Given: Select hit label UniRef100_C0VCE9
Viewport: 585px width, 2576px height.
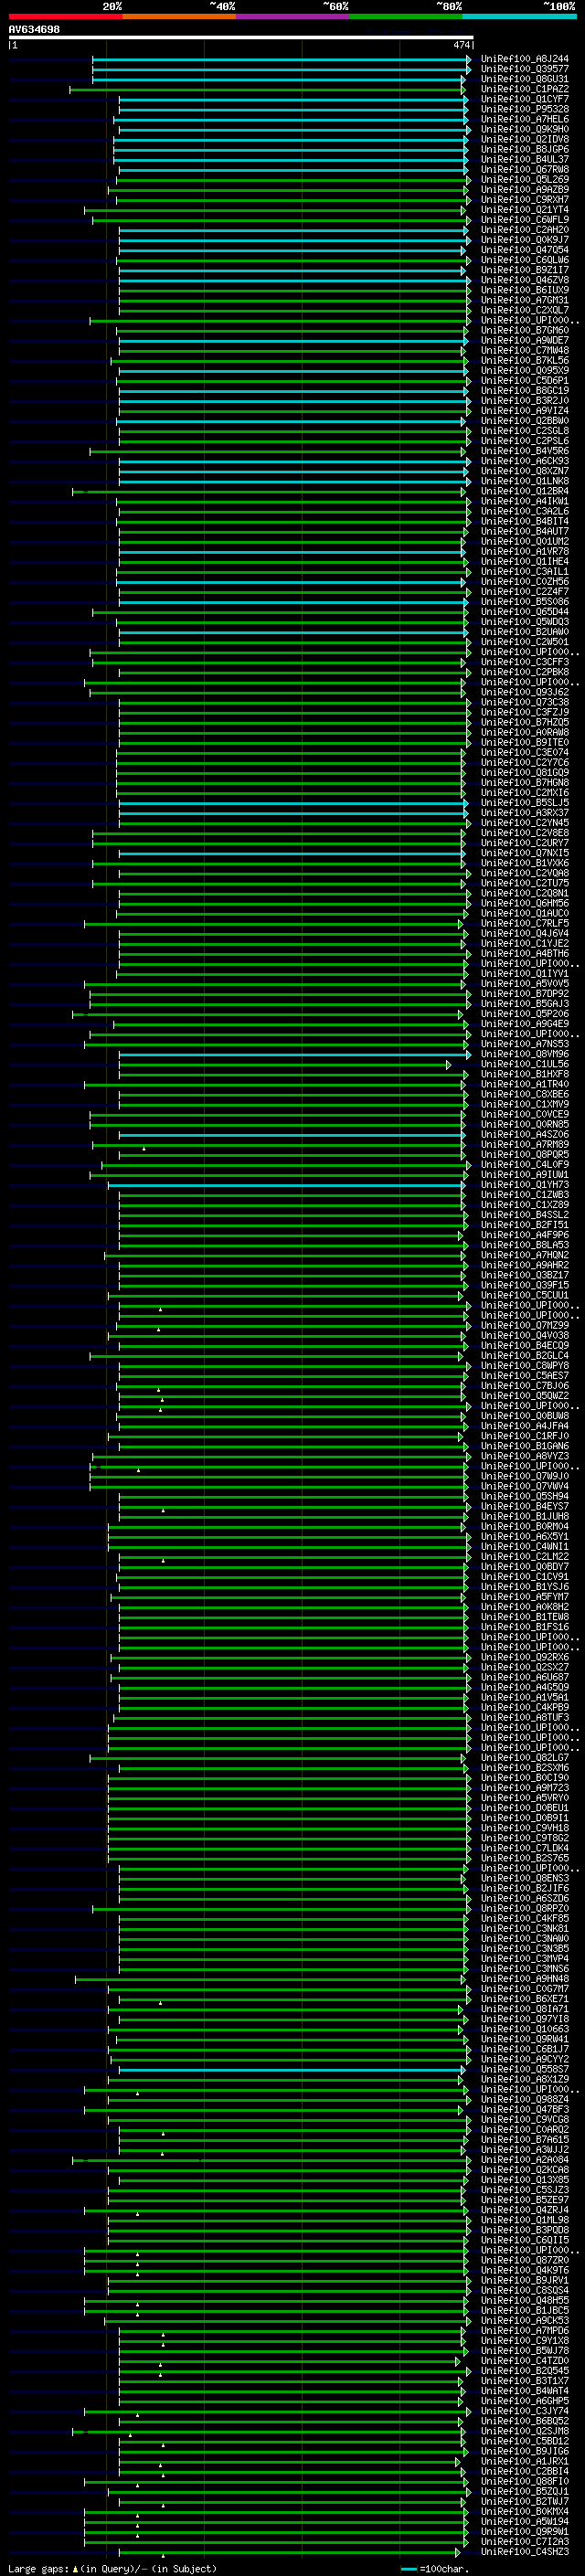Looking at the screenshot, I should click(524, 1114).
